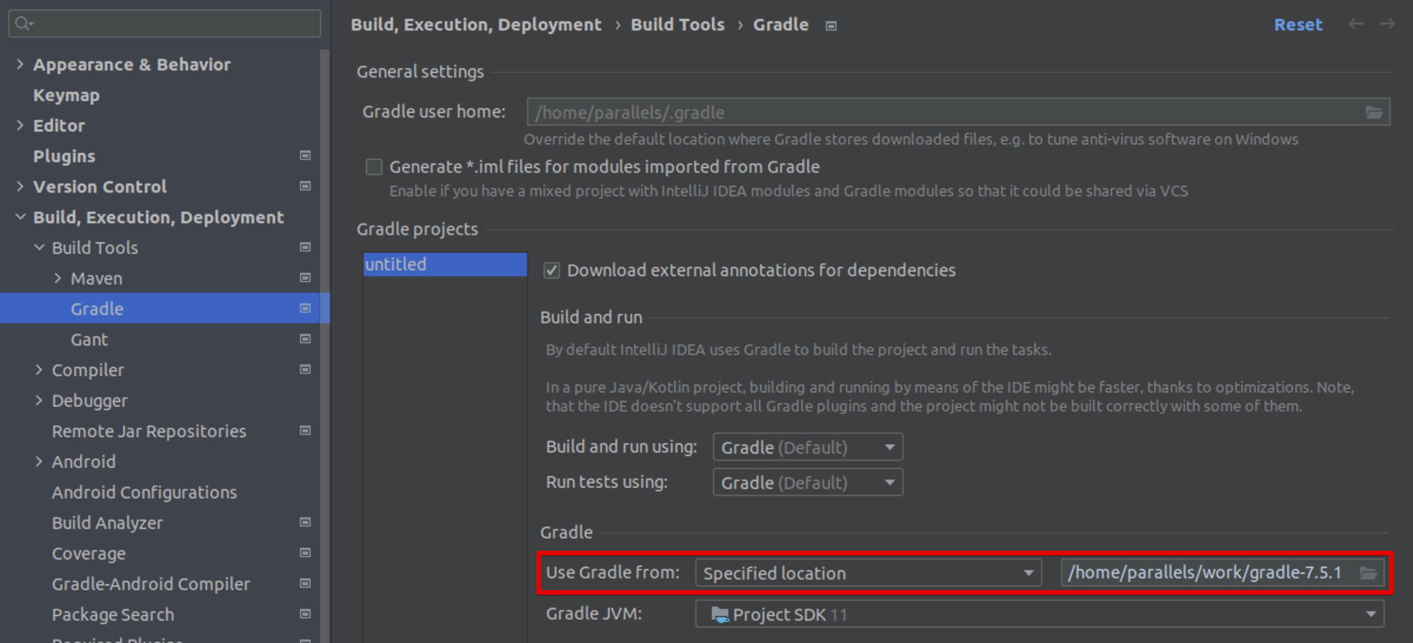Open the Run tests using dropdown
The width and height of the screenshot is (1413, 643).
click(x=808, y=483)
